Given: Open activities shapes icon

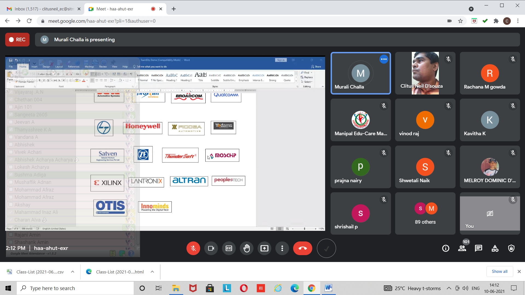Looking at the screenshot, I should point(495,248).
